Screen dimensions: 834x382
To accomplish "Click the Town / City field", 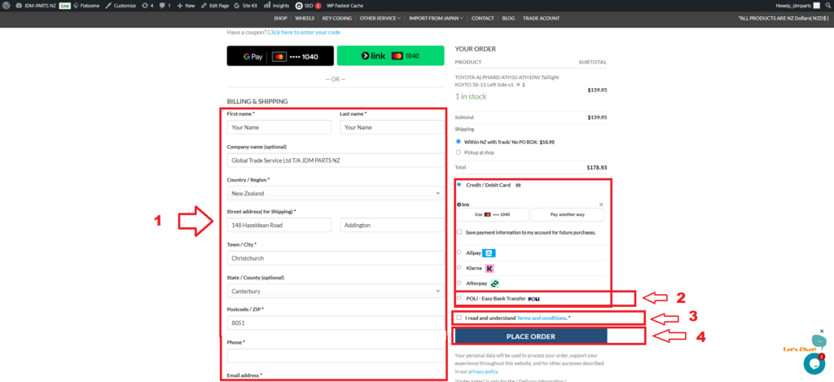I will click(336, 258).
